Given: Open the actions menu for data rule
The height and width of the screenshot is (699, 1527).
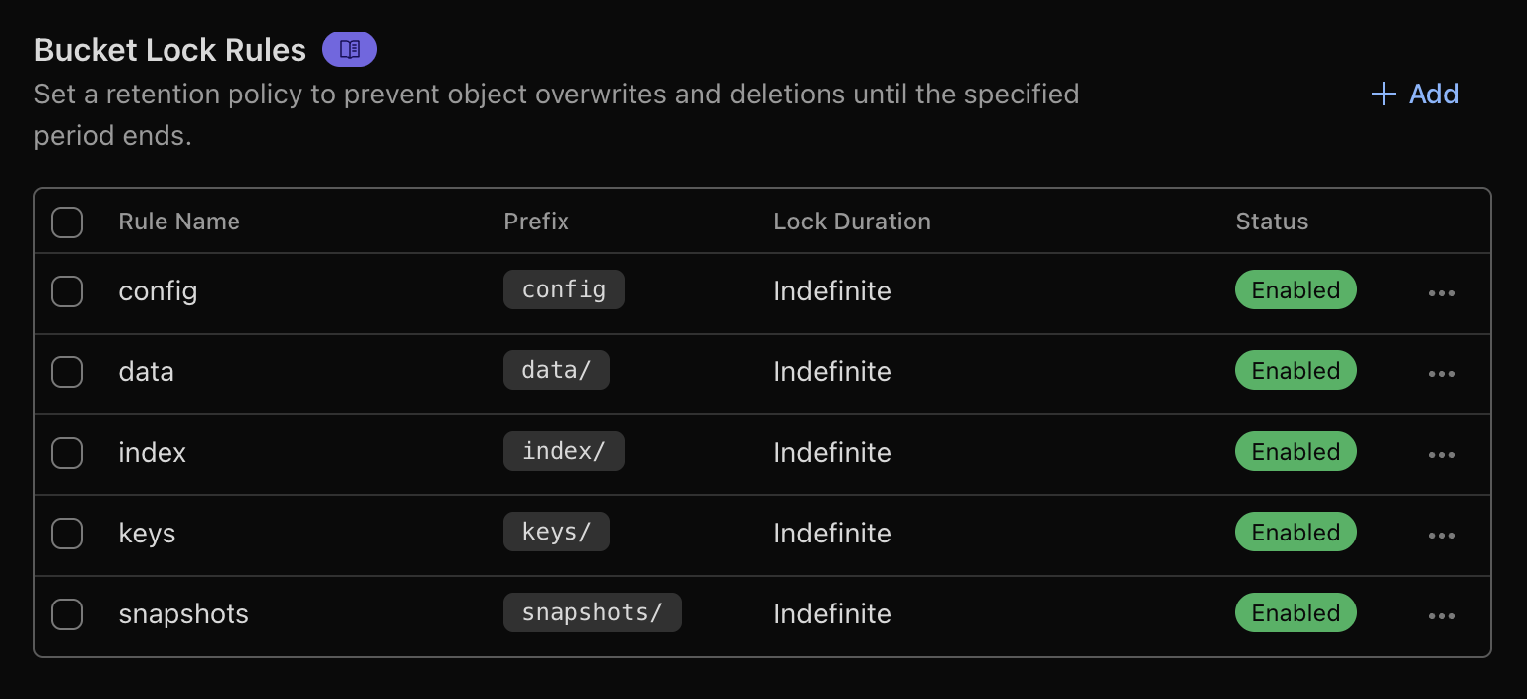Looking at the screenshot, I should pos(1442,373).
